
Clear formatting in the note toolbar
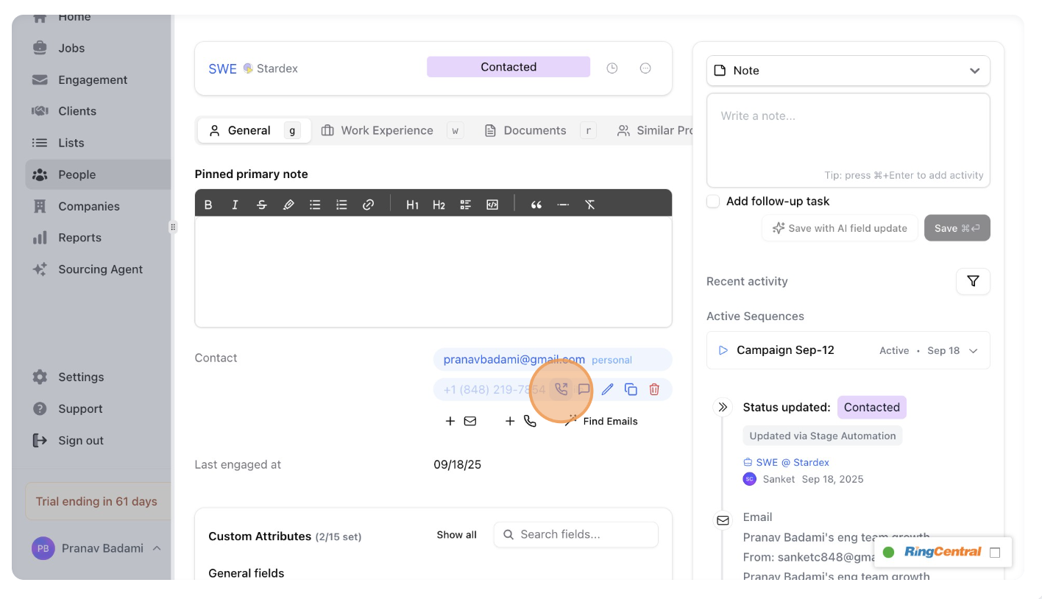pos(590,205)
